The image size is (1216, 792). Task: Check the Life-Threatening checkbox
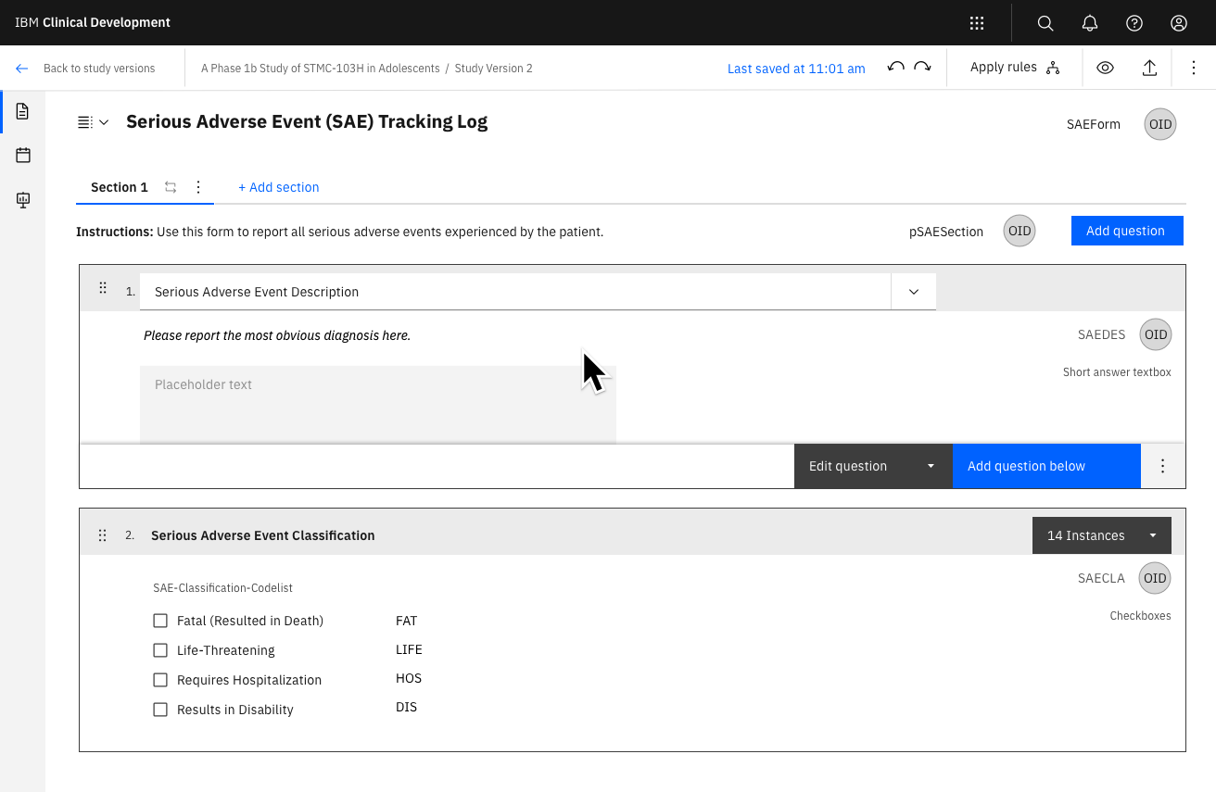coord(160,650)
